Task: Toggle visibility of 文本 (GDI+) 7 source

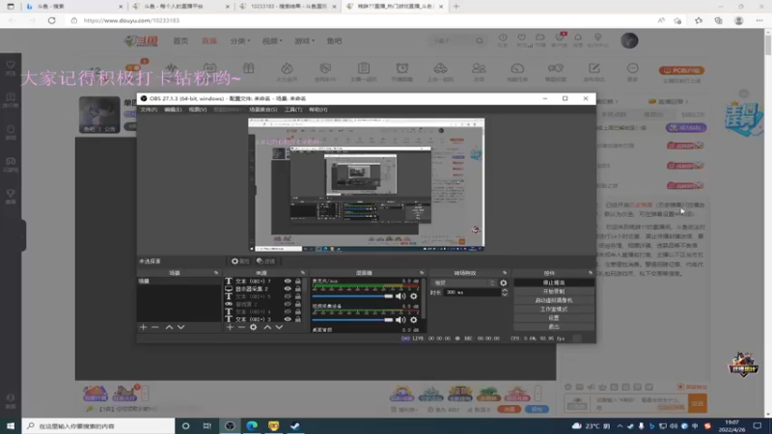Action: [288, 282]
